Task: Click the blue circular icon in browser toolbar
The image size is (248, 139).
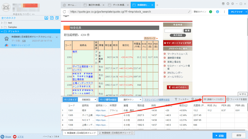Action: tap(218, 12)
